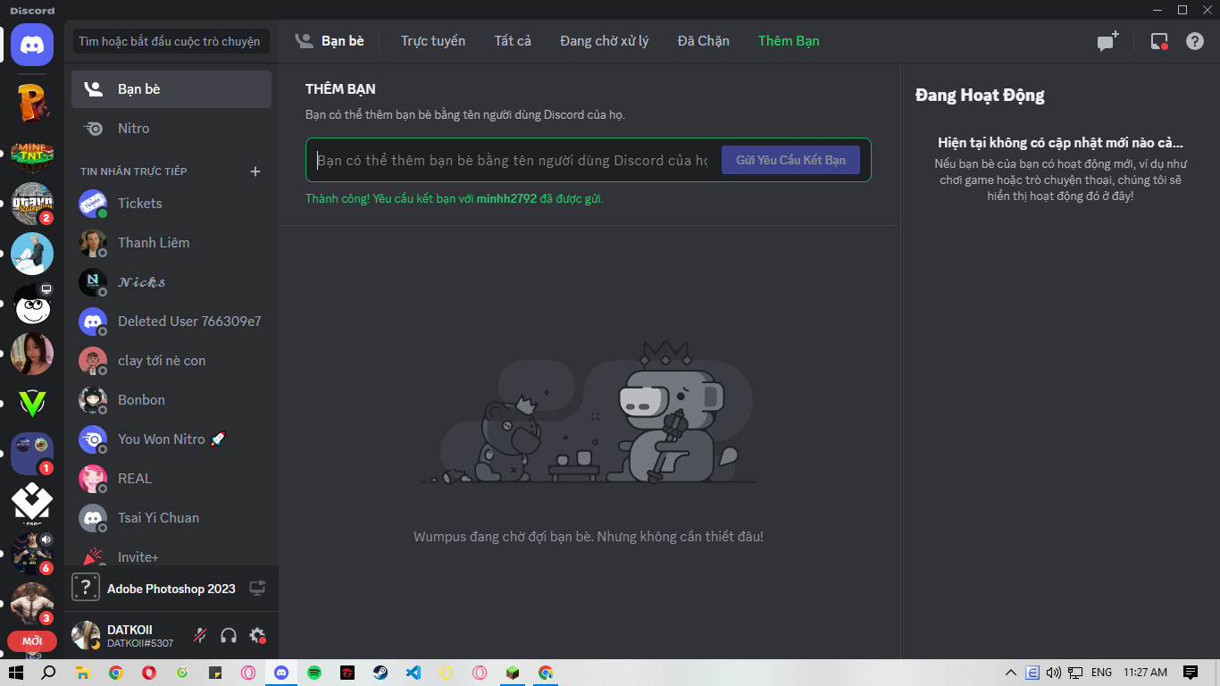Image resolution: width=1220 pixels, height=686 pixels.
Task: Open the clay tới nè con chat
Action: (x=171, y=361)
